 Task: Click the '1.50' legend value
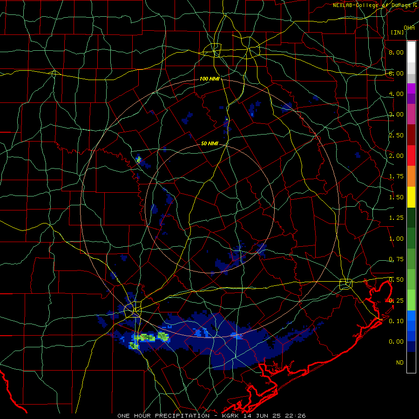tap(396, 197)
